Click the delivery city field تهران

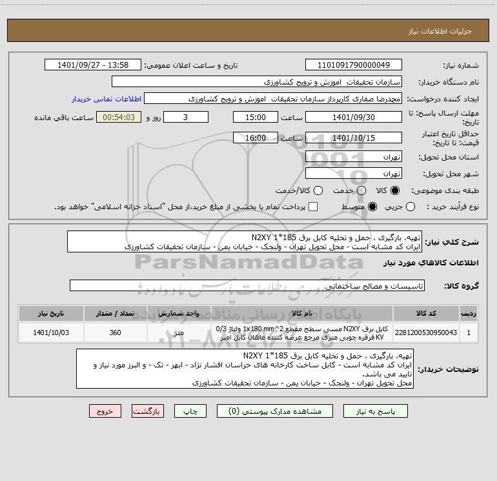354,173
